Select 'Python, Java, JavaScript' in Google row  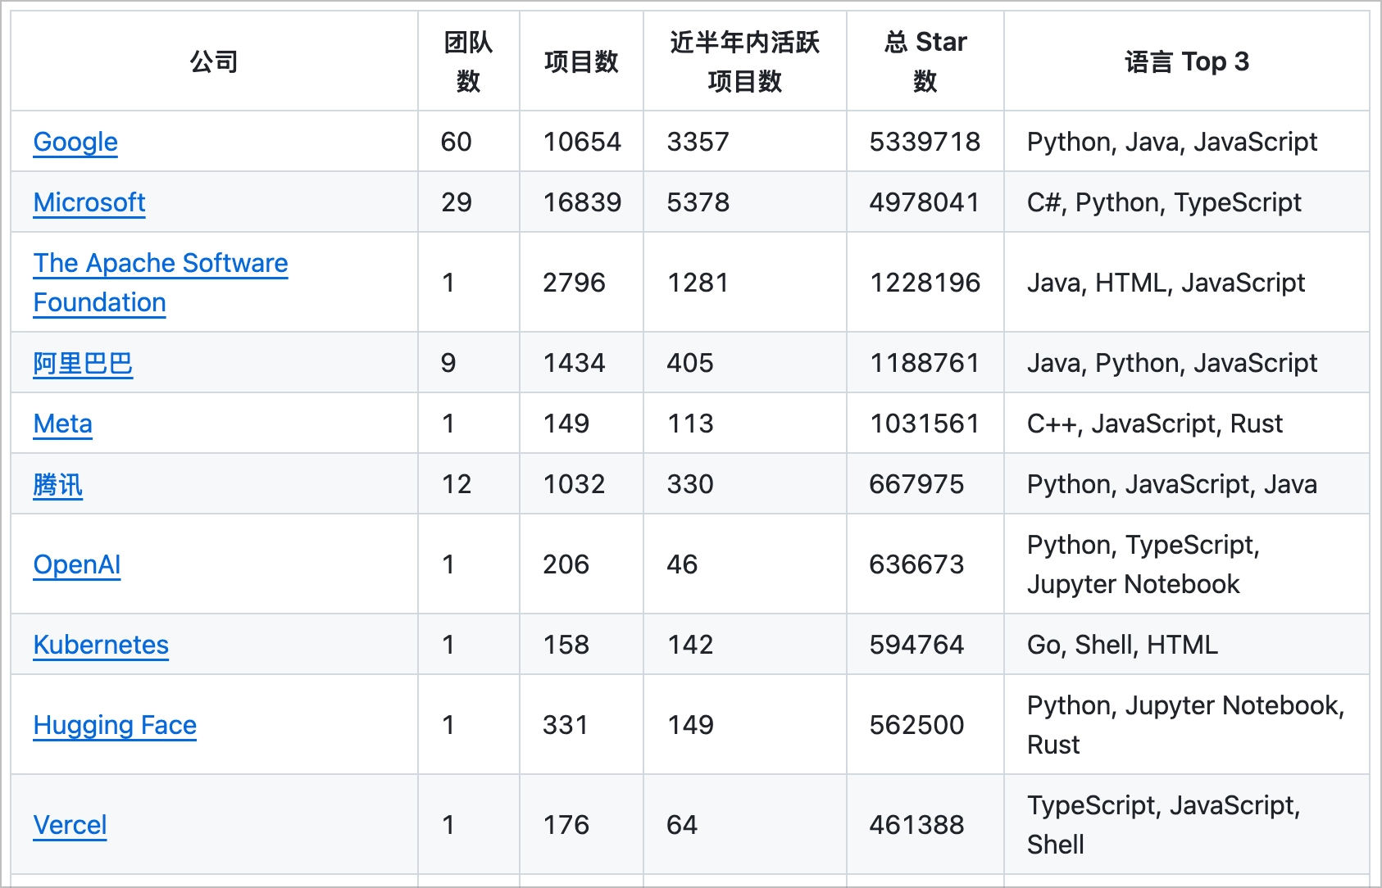(x=1172, y=142)
